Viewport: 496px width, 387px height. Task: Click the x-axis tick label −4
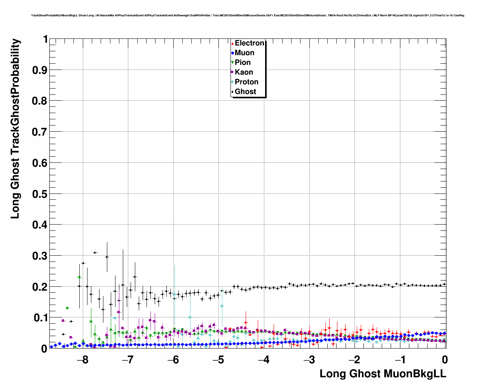pos(264,360)
